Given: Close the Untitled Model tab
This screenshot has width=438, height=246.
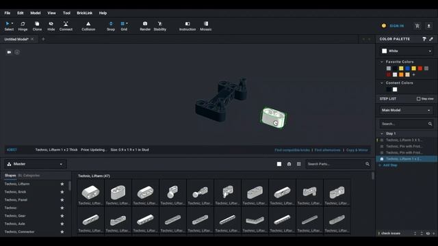Looking at the screenshot, I should (x=32, y=39).
